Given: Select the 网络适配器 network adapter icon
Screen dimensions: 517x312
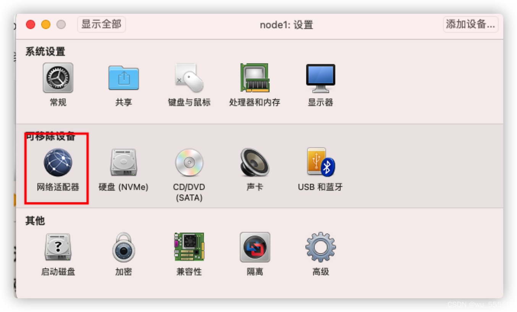Looking at the screenshot, I should (58, 162).
